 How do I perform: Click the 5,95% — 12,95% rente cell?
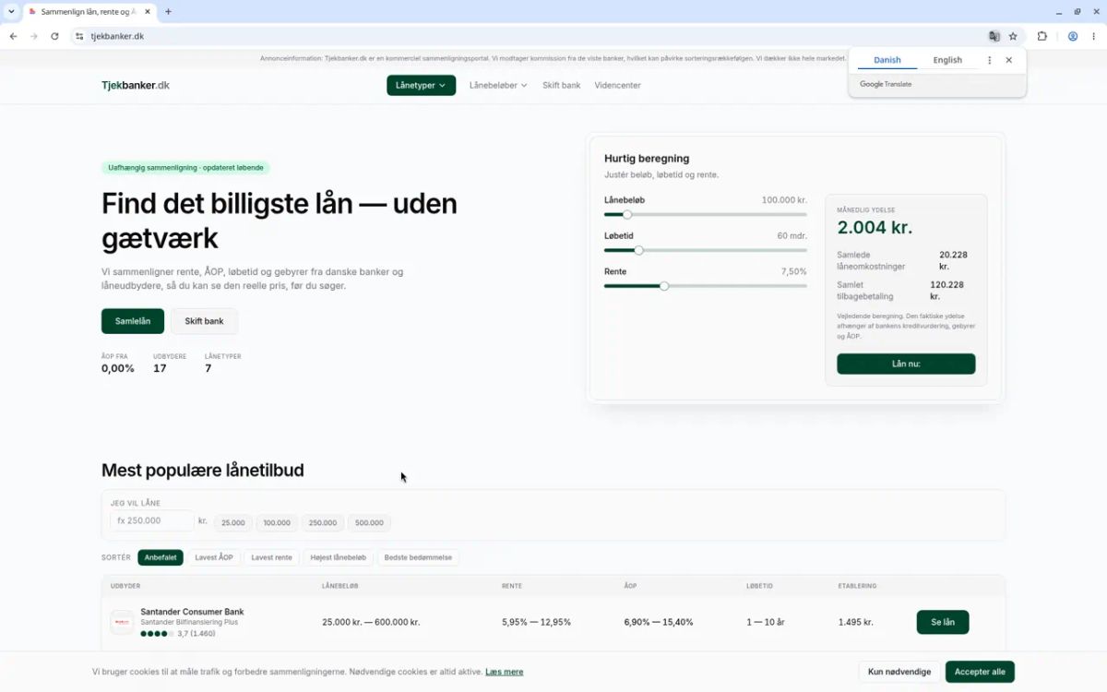click(x=537, y=623)
